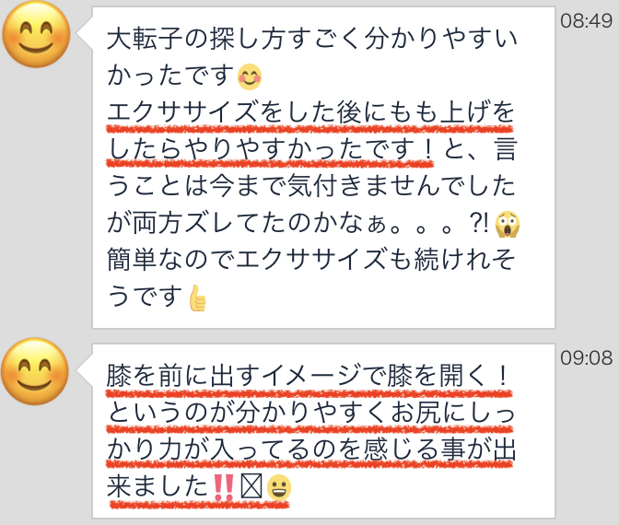619x525 pixels.
Task: Click the red double exclamation emoji
Action: (x=224, y=487)
